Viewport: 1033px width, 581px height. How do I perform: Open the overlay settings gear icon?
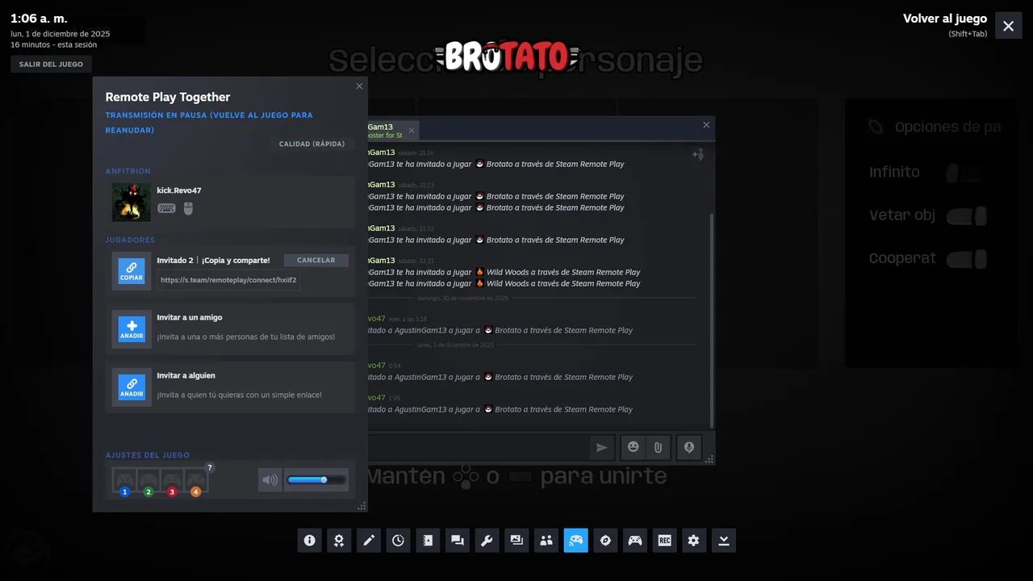pos(694,541)
